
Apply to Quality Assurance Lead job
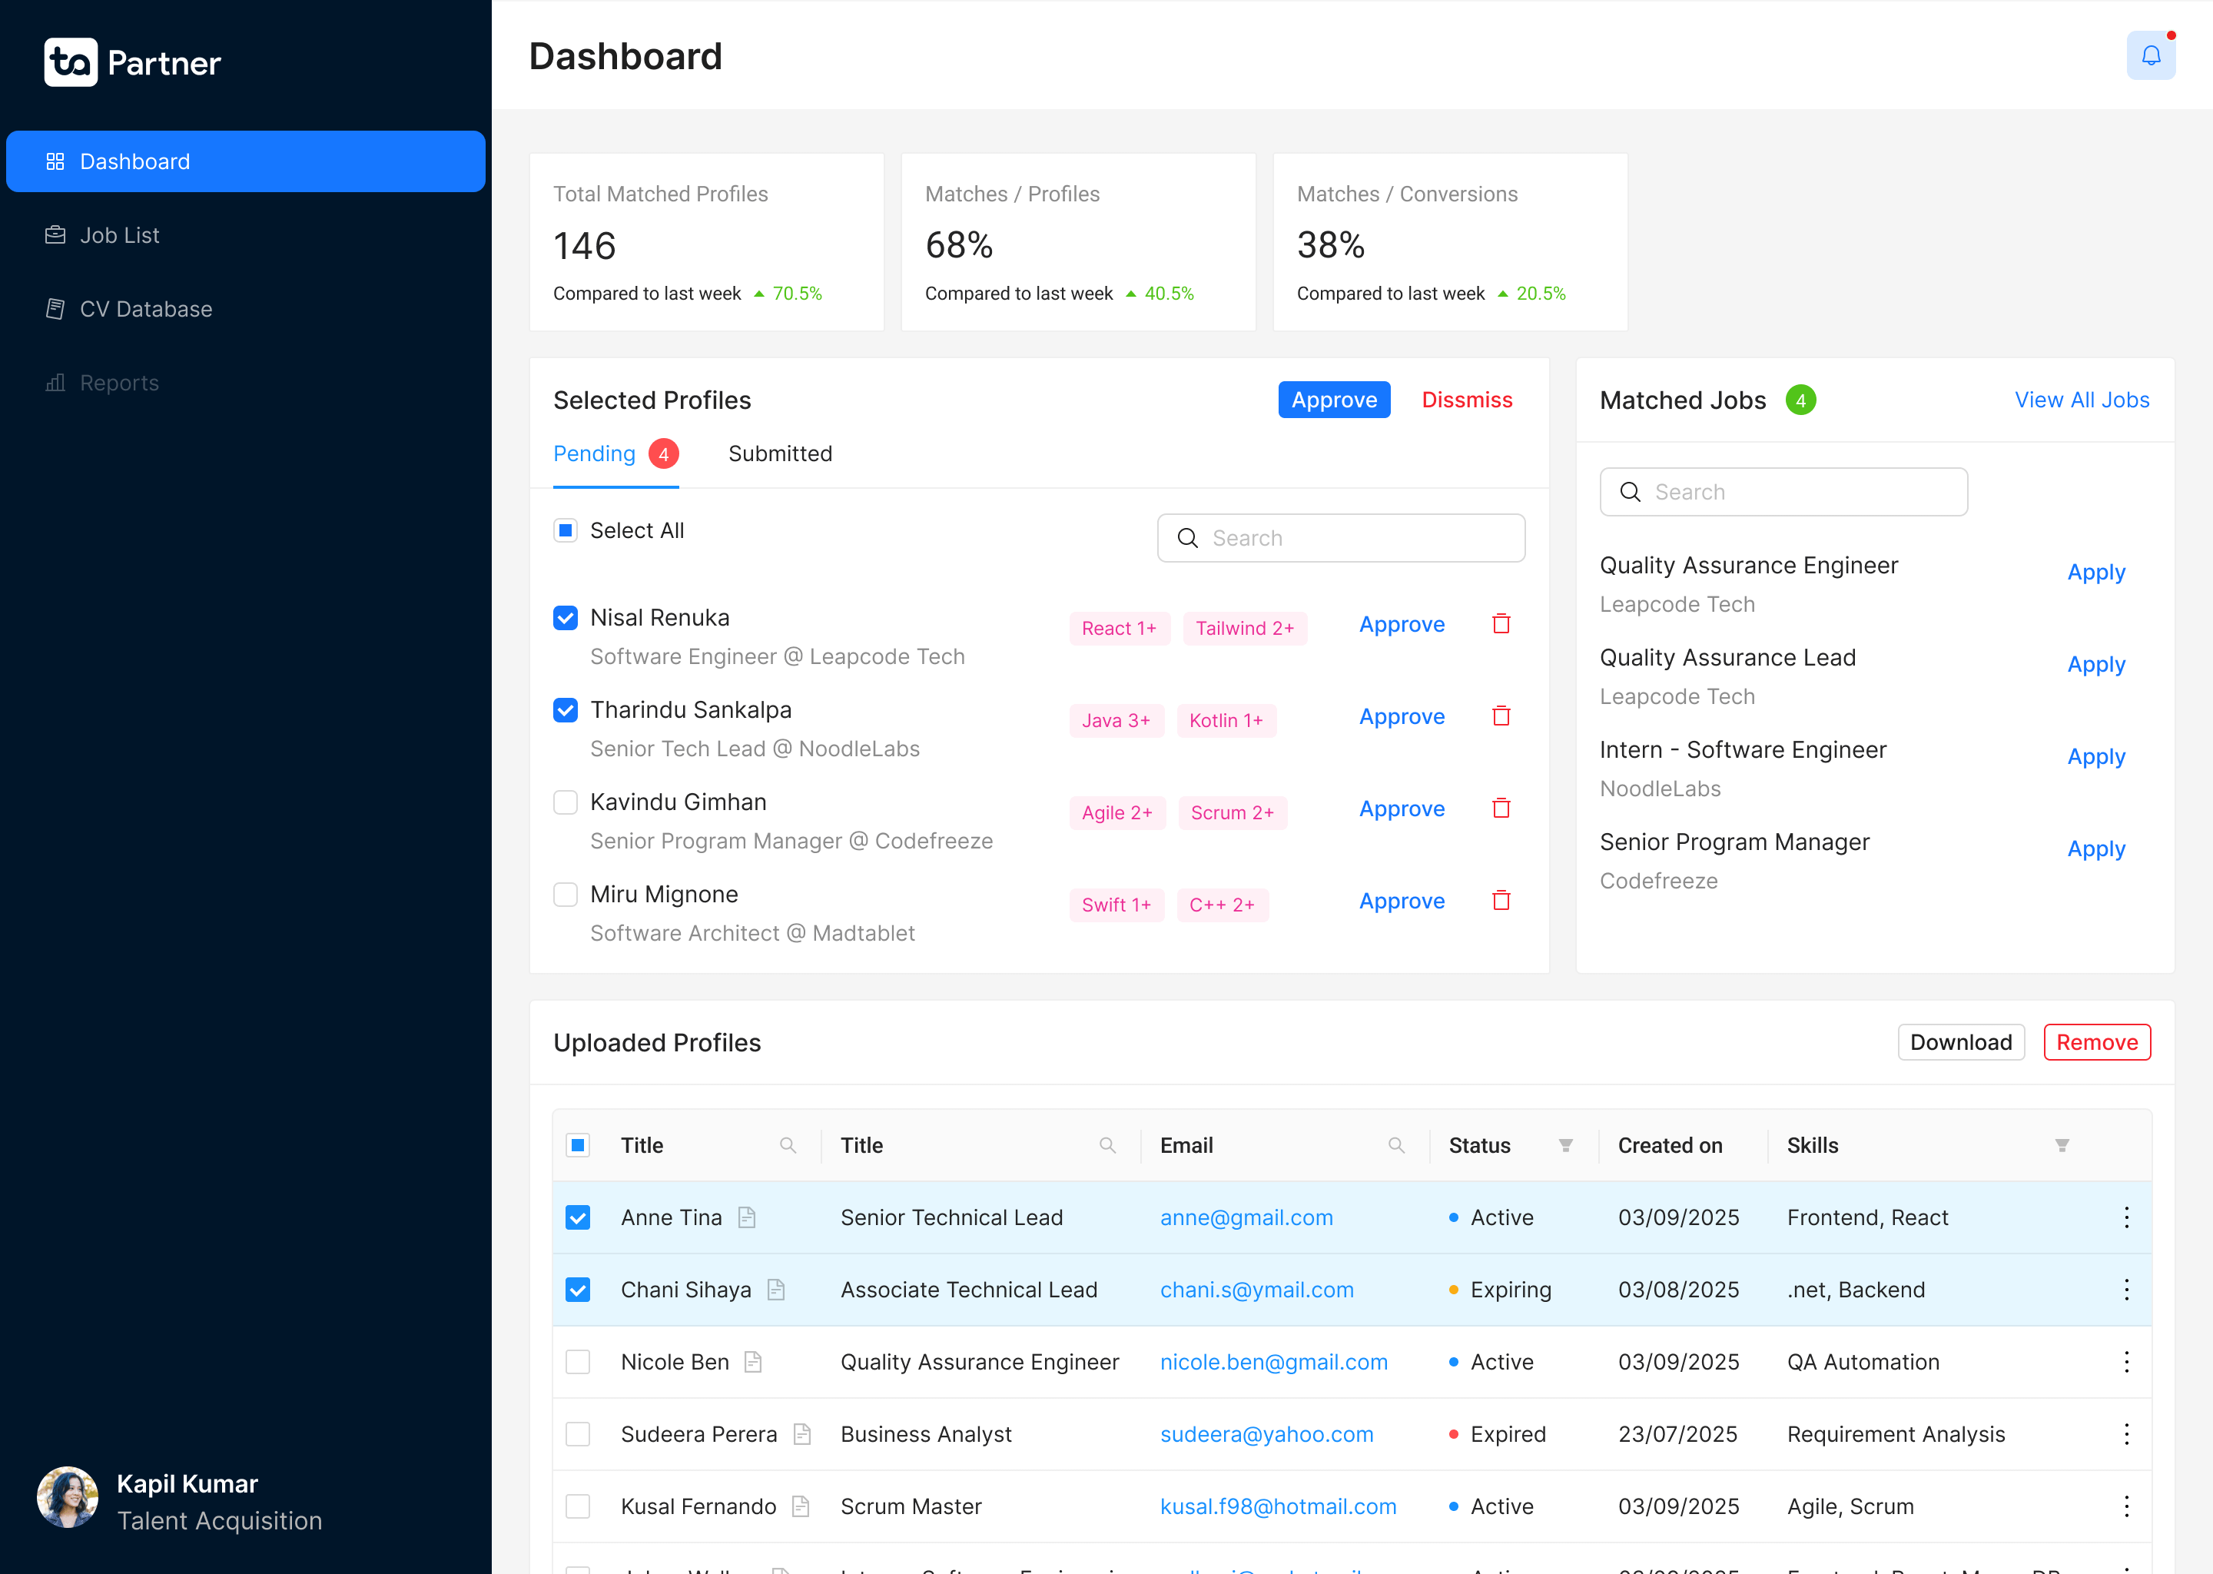[2095, 665]
